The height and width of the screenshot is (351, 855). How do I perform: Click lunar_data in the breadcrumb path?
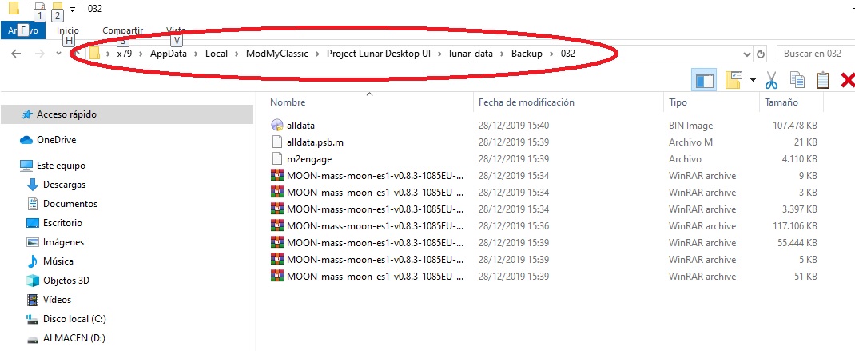[x=471, y=54]
